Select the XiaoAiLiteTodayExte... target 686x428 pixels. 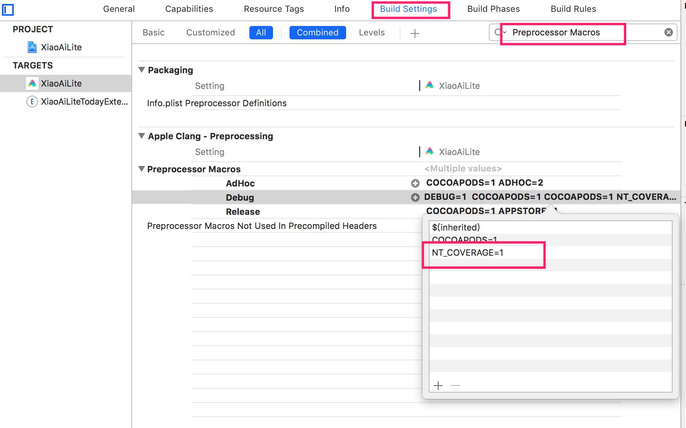point(66,101)
